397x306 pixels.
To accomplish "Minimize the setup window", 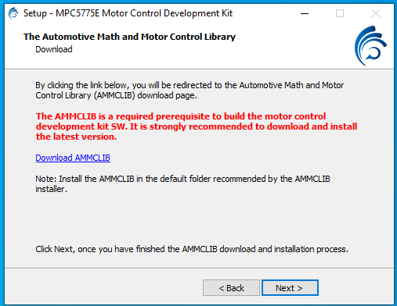I will pos(305,13).
